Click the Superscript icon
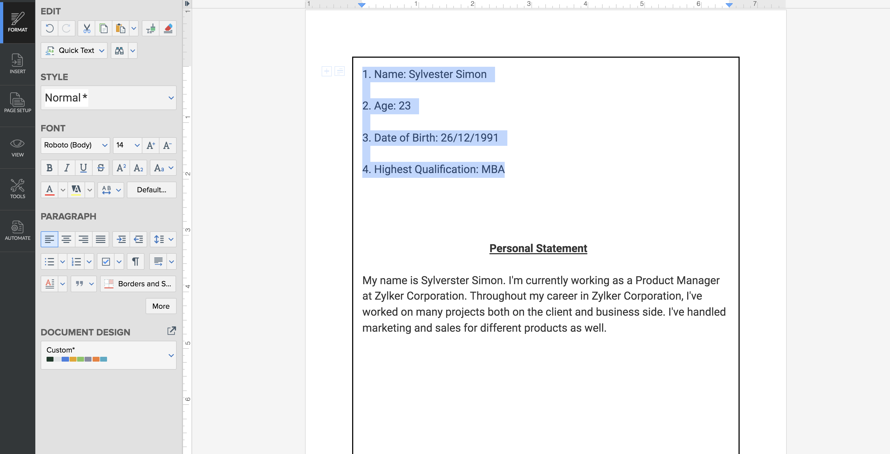 [x=121, y=168]
